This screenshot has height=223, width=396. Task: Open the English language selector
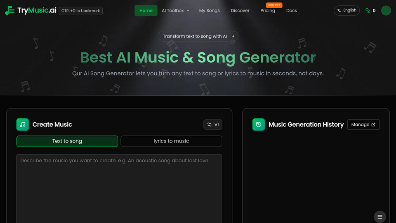[x=346, y=10]
